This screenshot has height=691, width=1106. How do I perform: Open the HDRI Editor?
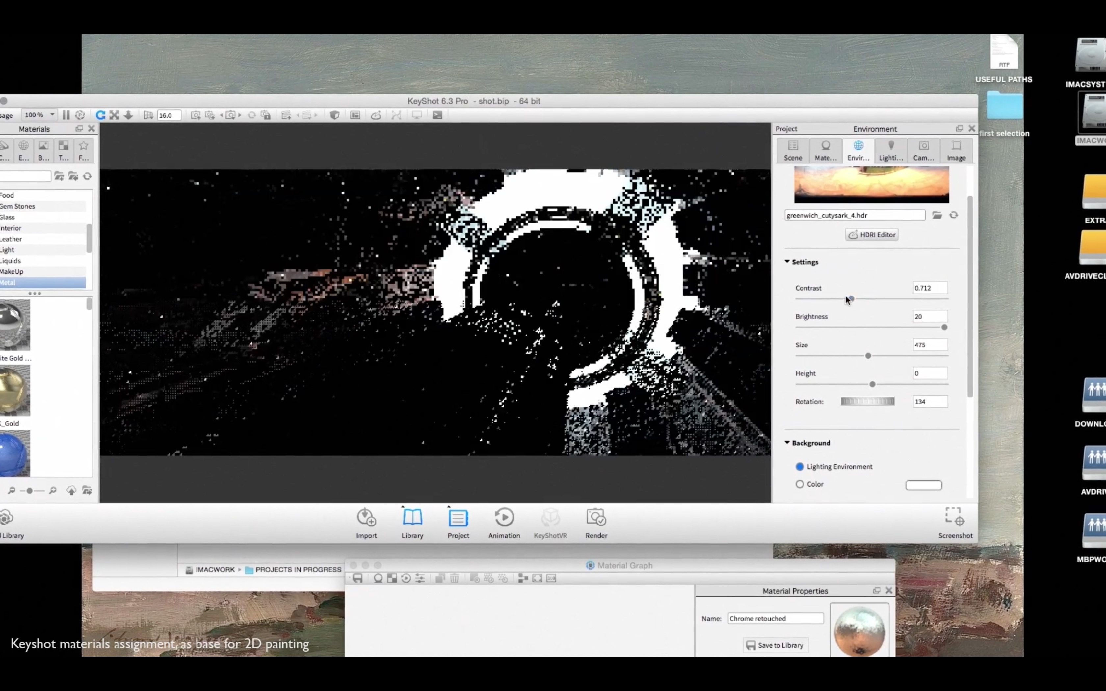[872, 235]
